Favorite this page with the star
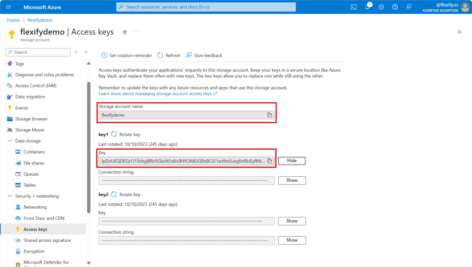 click(125, 32)
